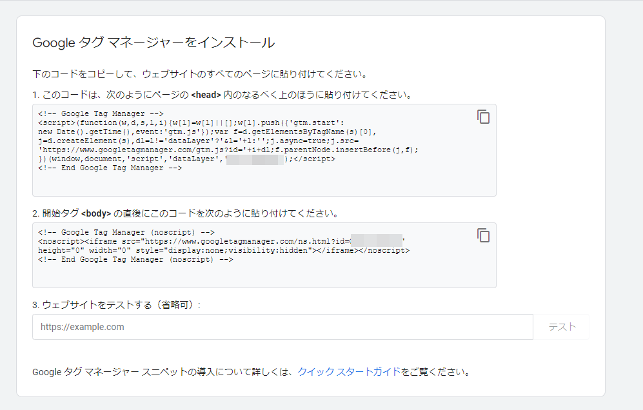Click the https://example.com URL input field

pyautogui.click(x=282, y=327)
